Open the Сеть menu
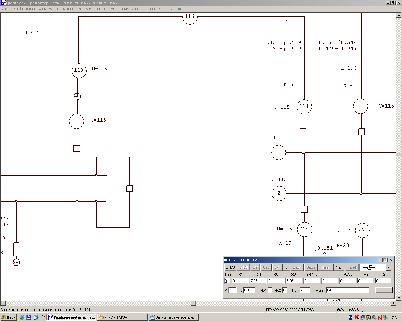This screenshot has width=402, height=322. pyautogui.click(x=6, y=9)
